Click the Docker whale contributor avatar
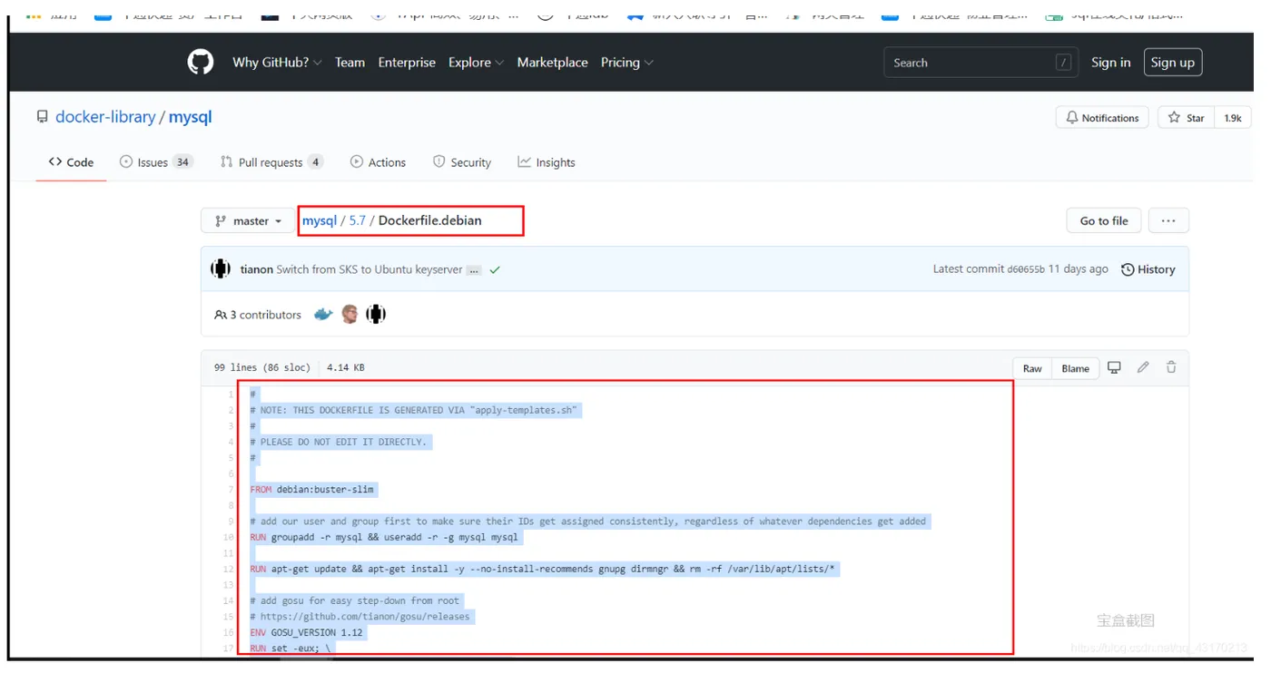The width and height of the screenshot is (1271, 673). pyautogui.click(x=323, y=315)
